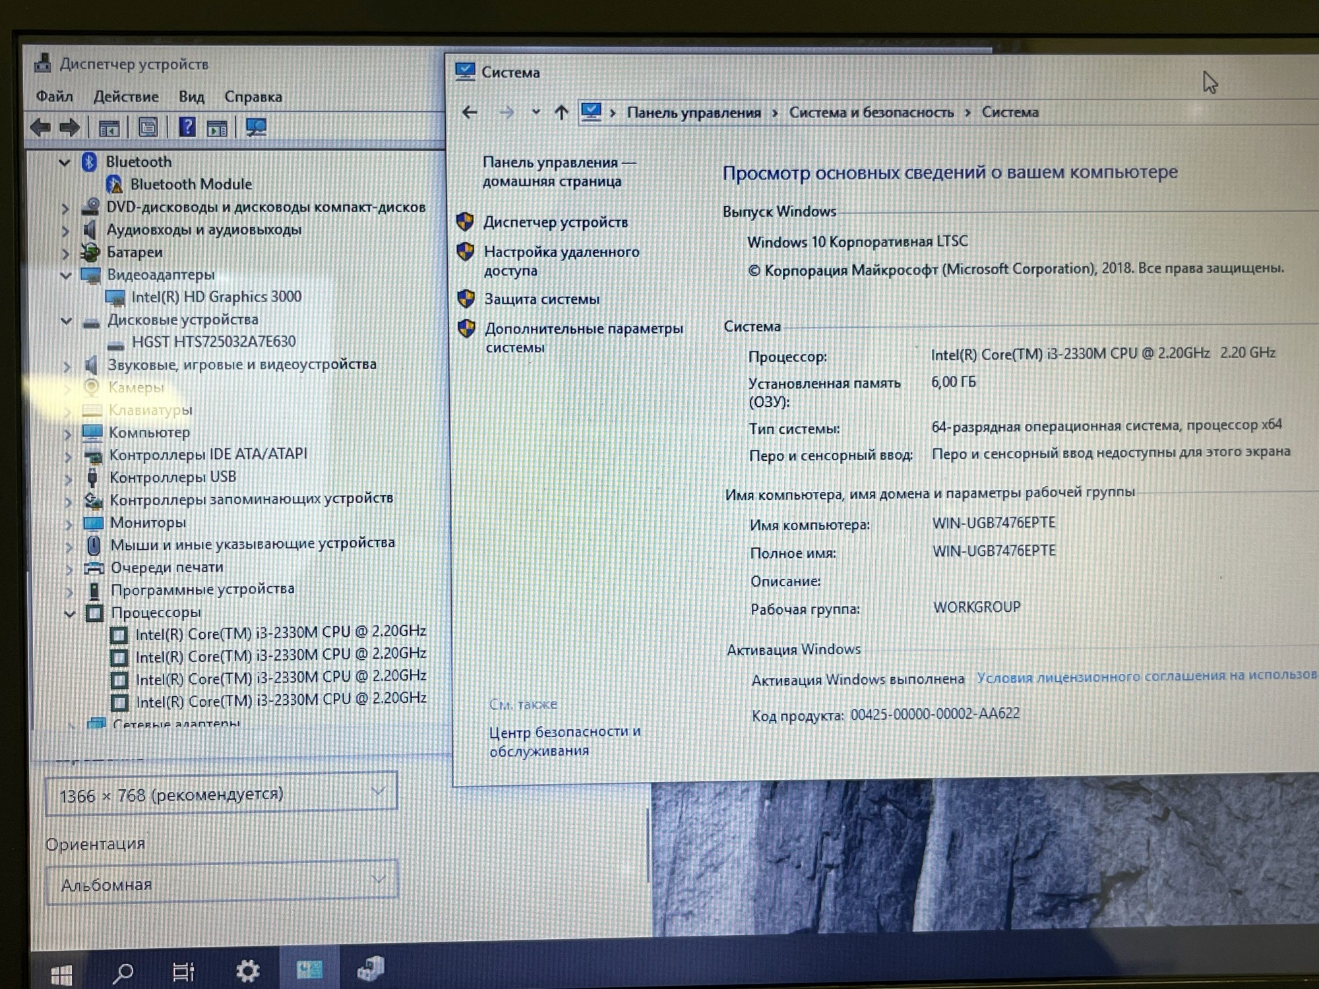Click the scan for hardware changes monitor icon

tap(256, 127)
